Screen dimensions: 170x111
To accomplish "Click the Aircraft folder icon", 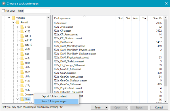I will click(x=18, y=22).
